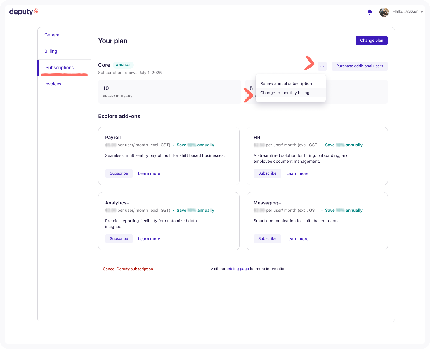Select Renew annual subscription
The width and height of the screenshot is (430, 349).
[286, 83]
